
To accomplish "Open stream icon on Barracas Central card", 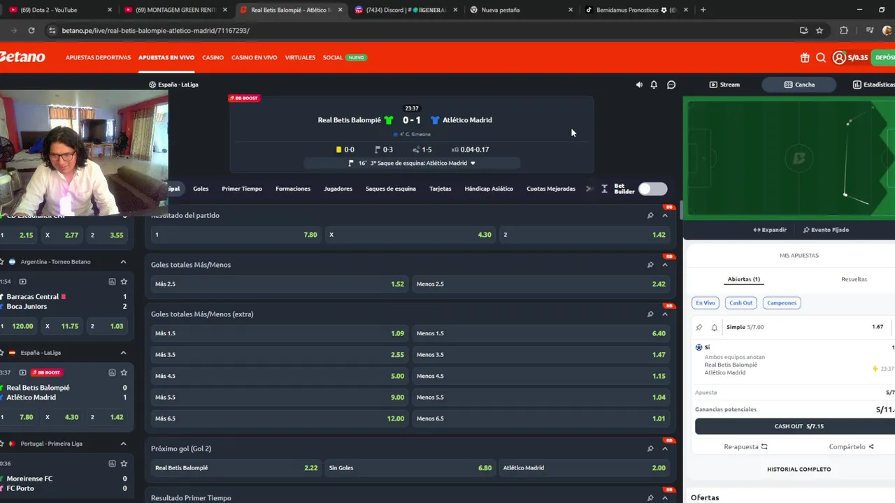I will [22, 282].
